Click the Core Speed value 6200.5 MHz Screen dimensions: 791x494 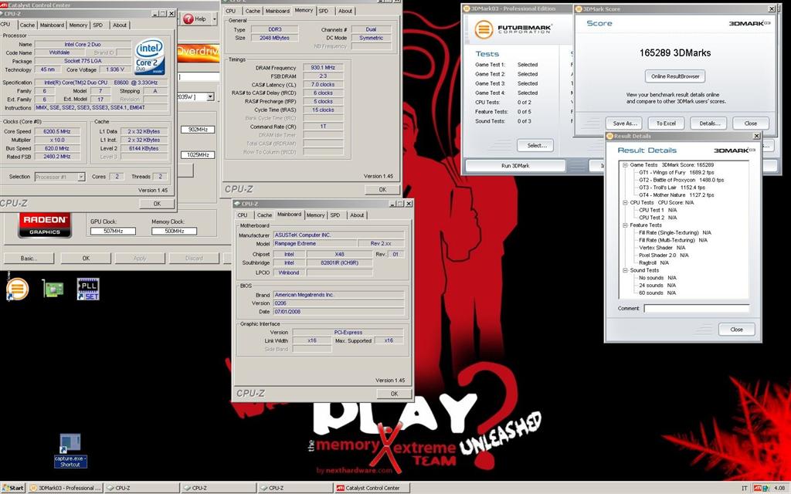(x=57, y=131)
